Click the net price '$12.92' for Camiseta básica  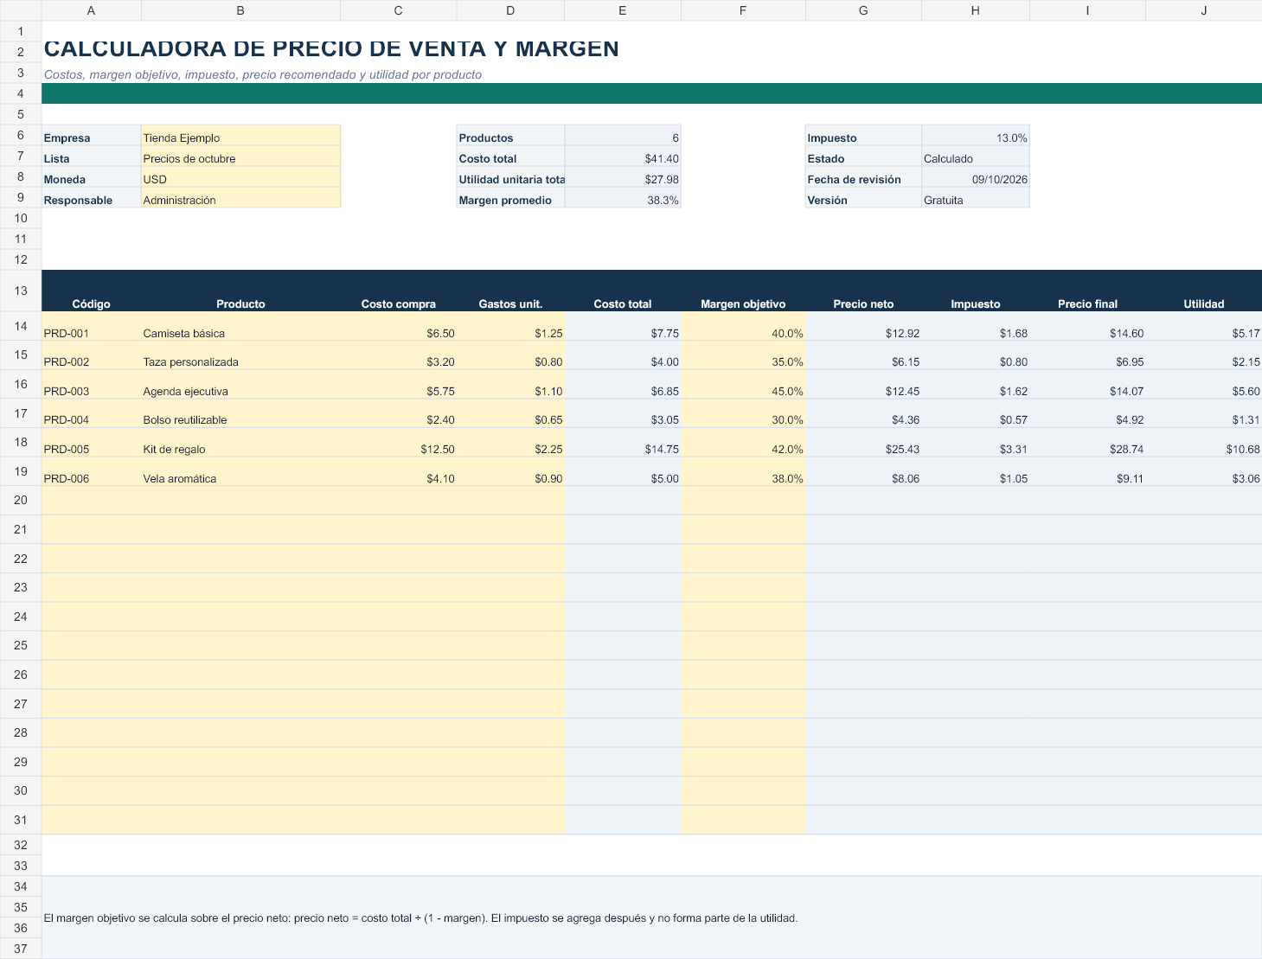864,327
